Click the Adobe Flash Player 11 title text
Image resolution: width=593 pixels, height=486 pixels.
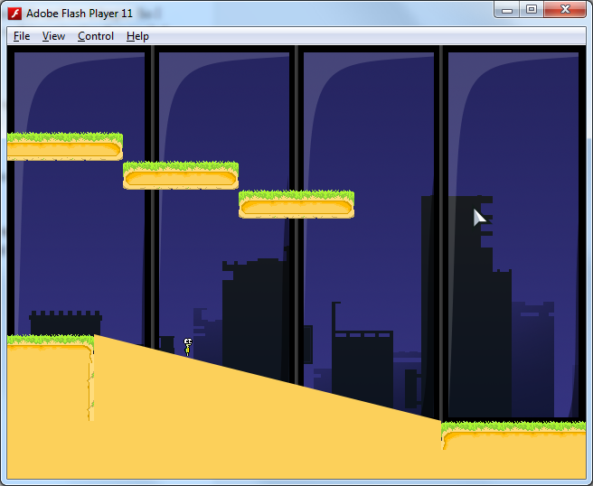click(80, 14)
